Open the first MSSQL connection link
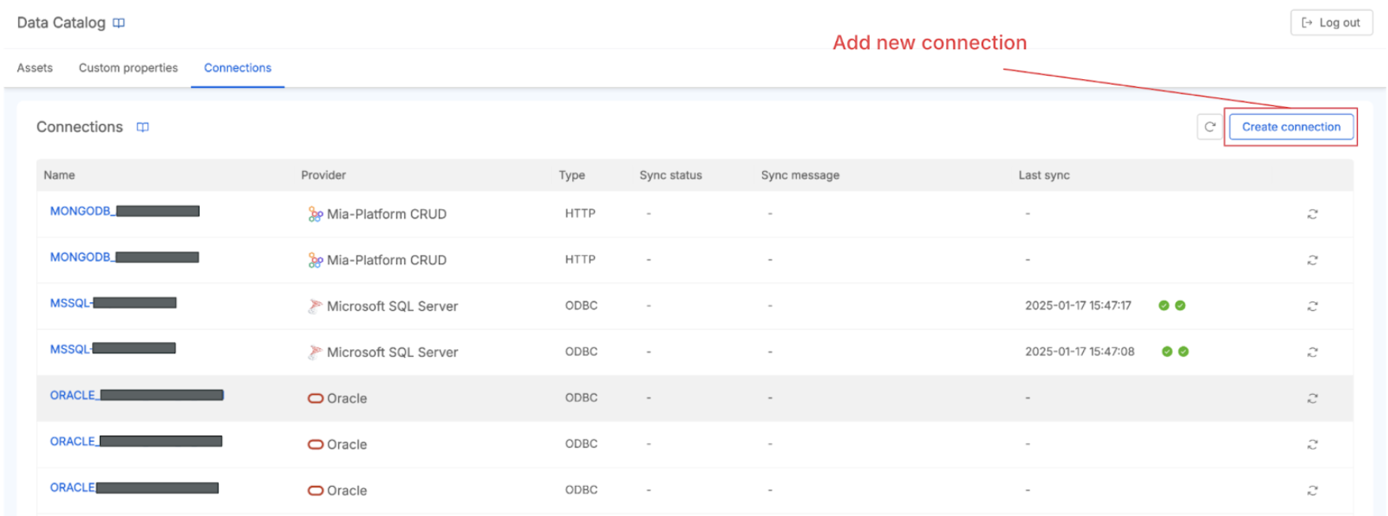The width and height of the screenshot is (1388, 516). [x=71, y=303]
